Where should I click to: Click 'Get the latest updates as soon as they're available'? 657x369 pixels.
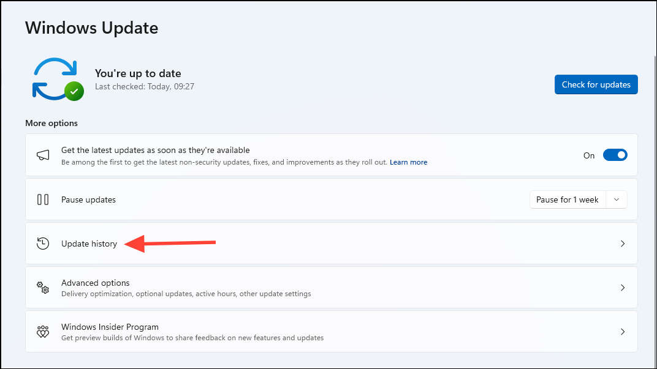click(x=156, y=150)
